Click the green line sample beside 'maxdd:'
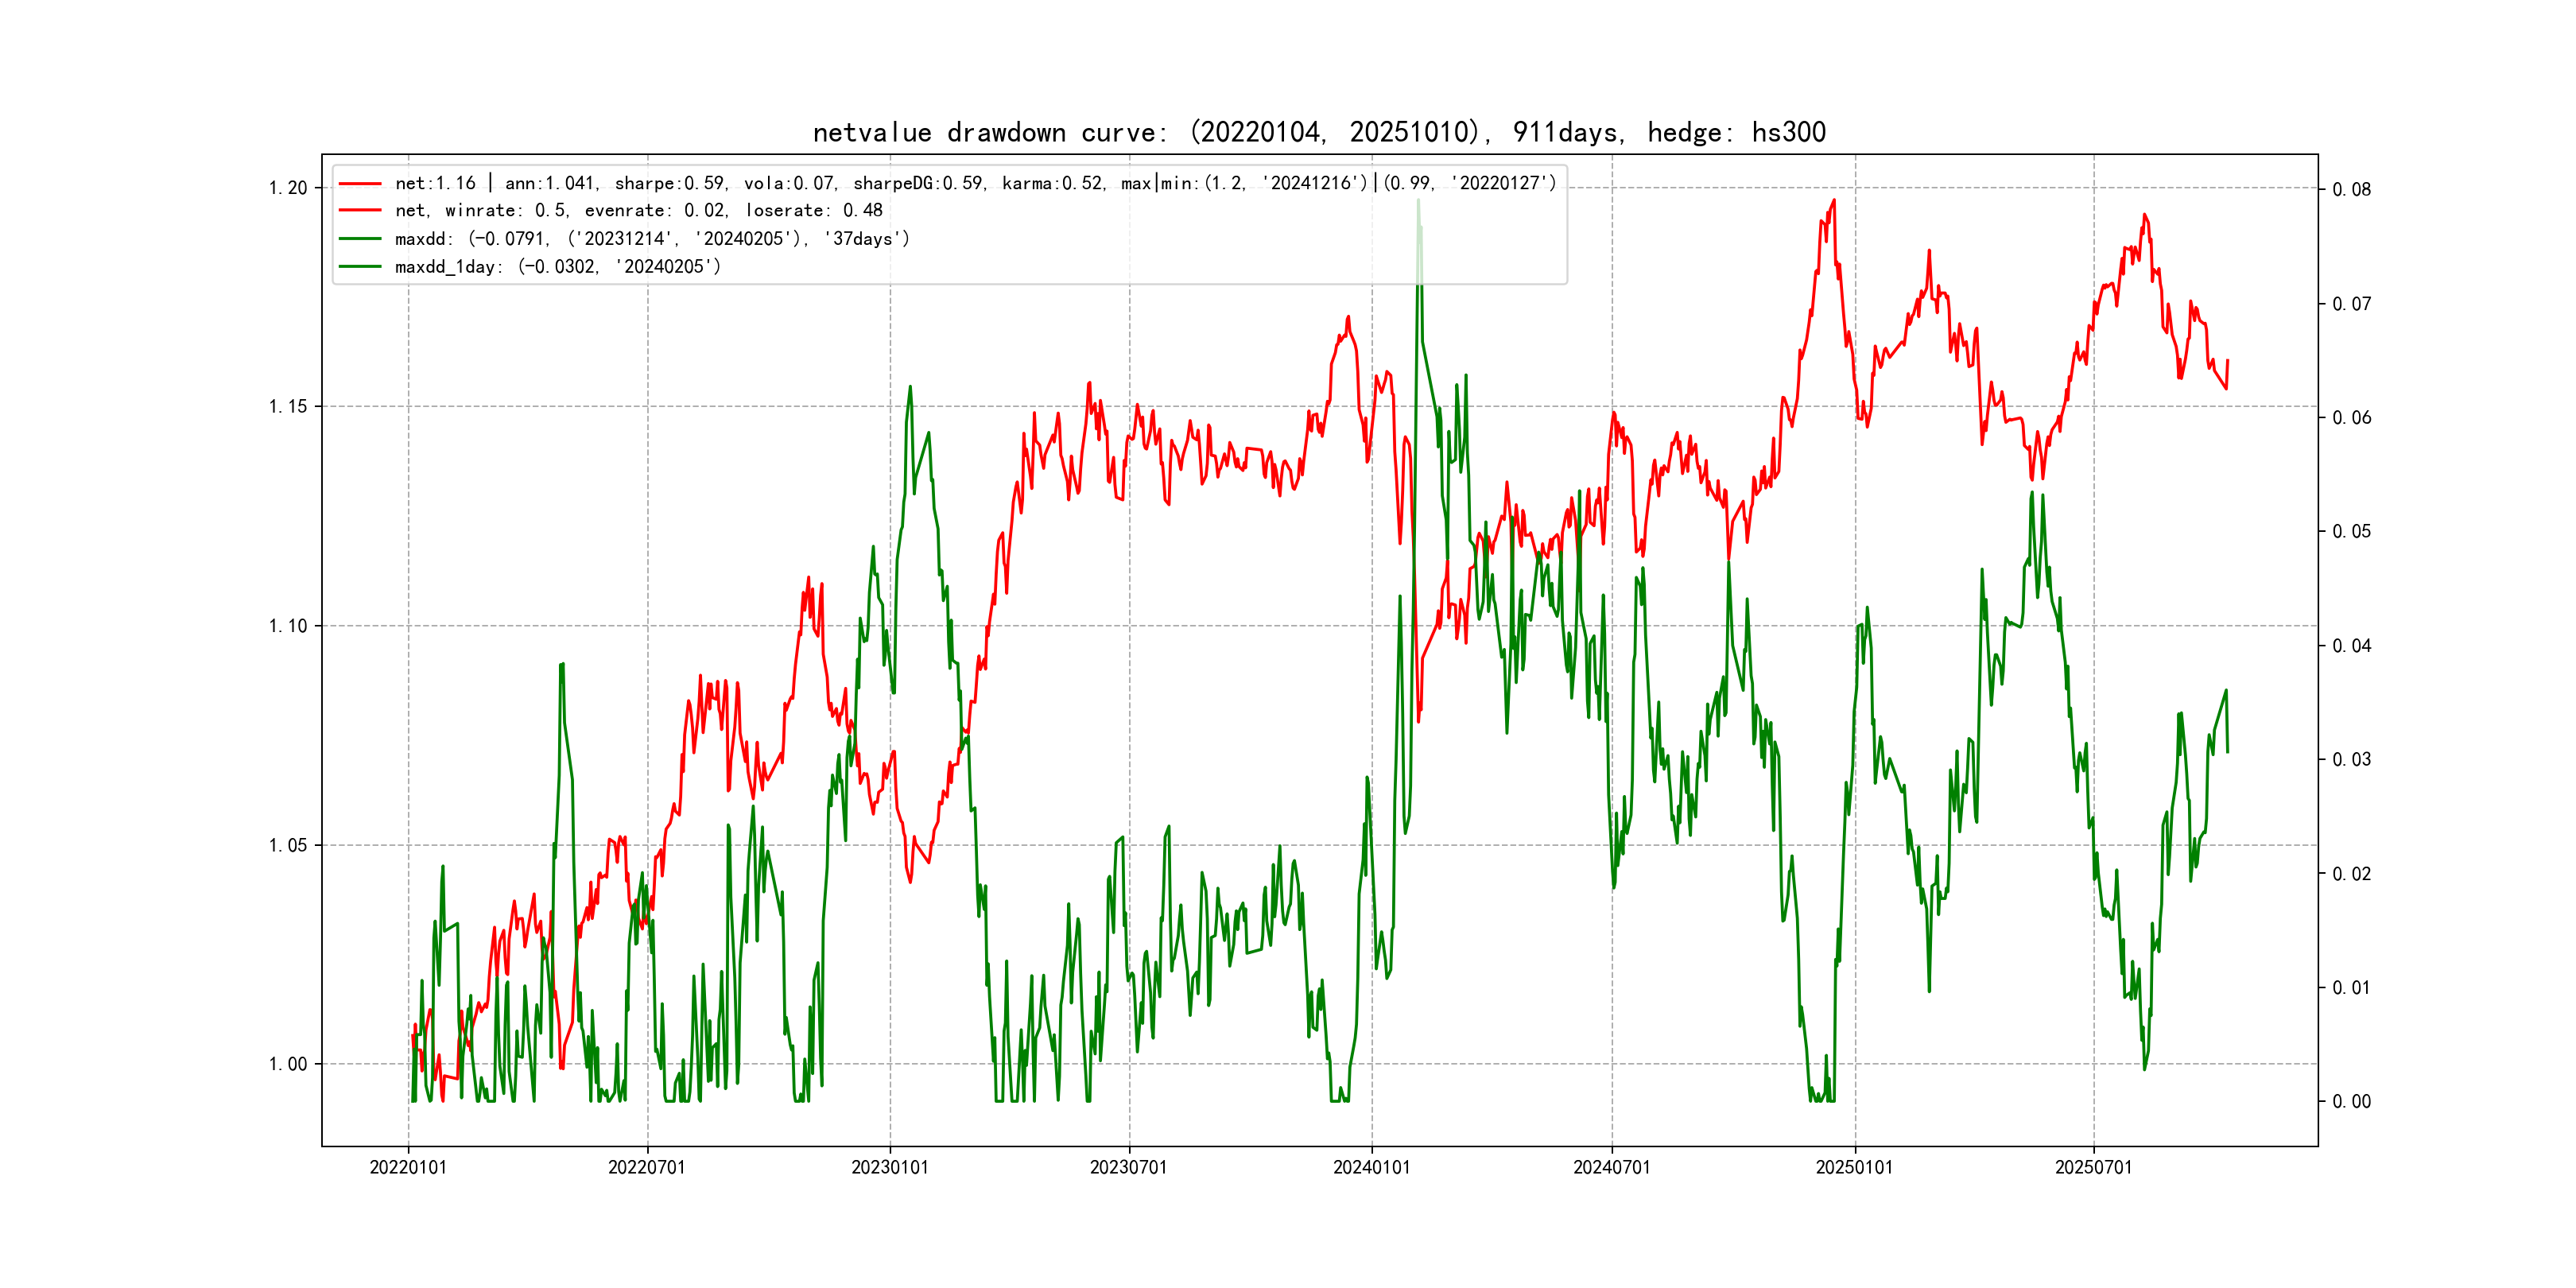This screenshot has height=1288, width=2576. 360,239
